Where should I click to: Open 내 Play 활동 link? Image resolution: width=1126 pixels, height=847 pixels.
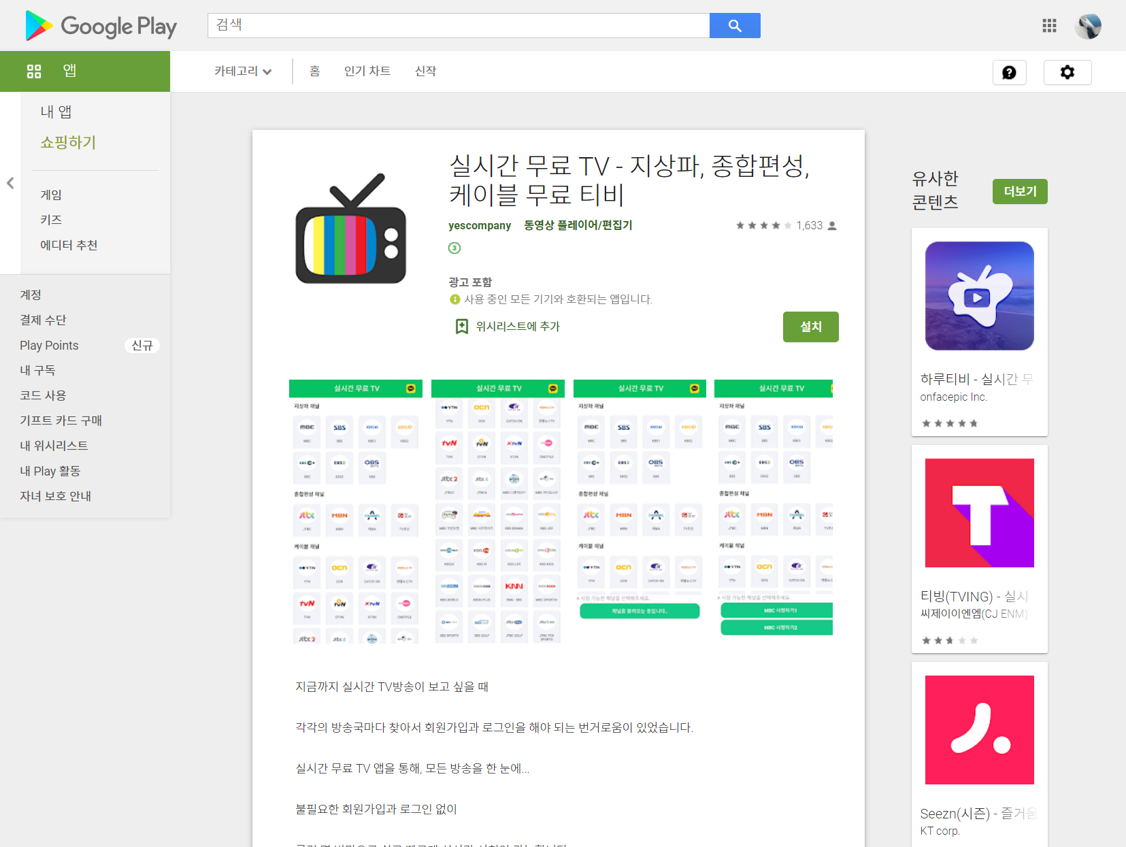pos(50,471)
